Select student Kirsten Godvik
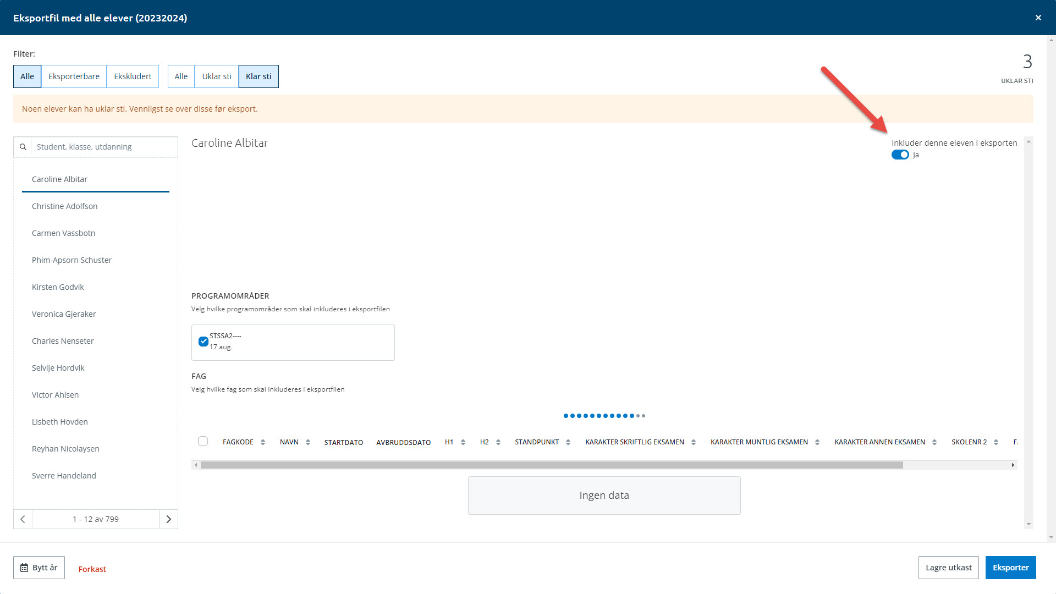The width and height of the screenshot is (1056, 594). click(96, 287)
